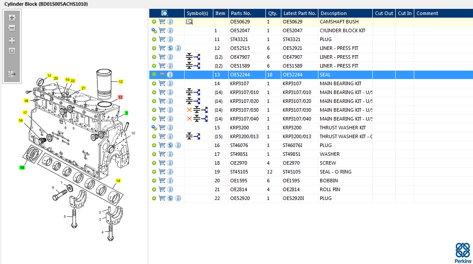Open the camshaft bush symbol magnifier icon
This screenshot has width=473, height=264.
[189, 22]
